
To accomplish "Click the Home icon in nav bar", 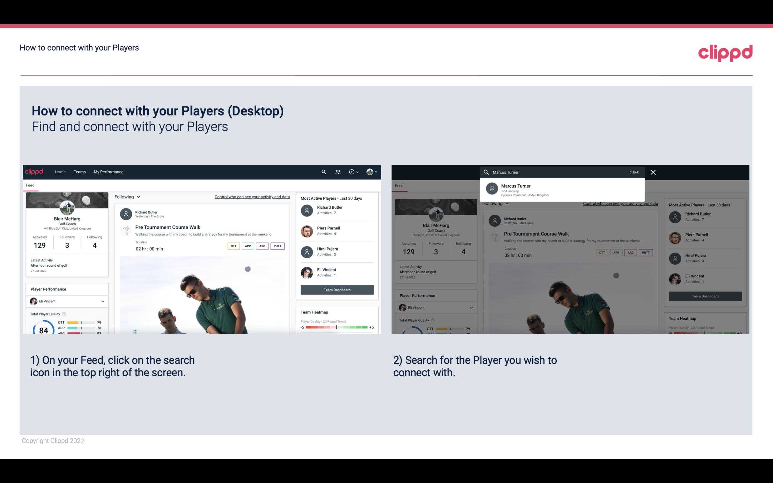I will point(60,171).
